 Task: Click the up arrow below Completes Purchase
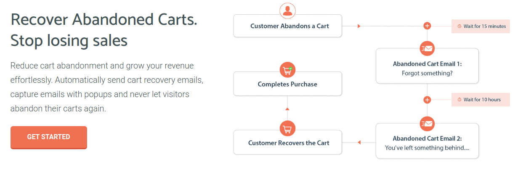287,109
